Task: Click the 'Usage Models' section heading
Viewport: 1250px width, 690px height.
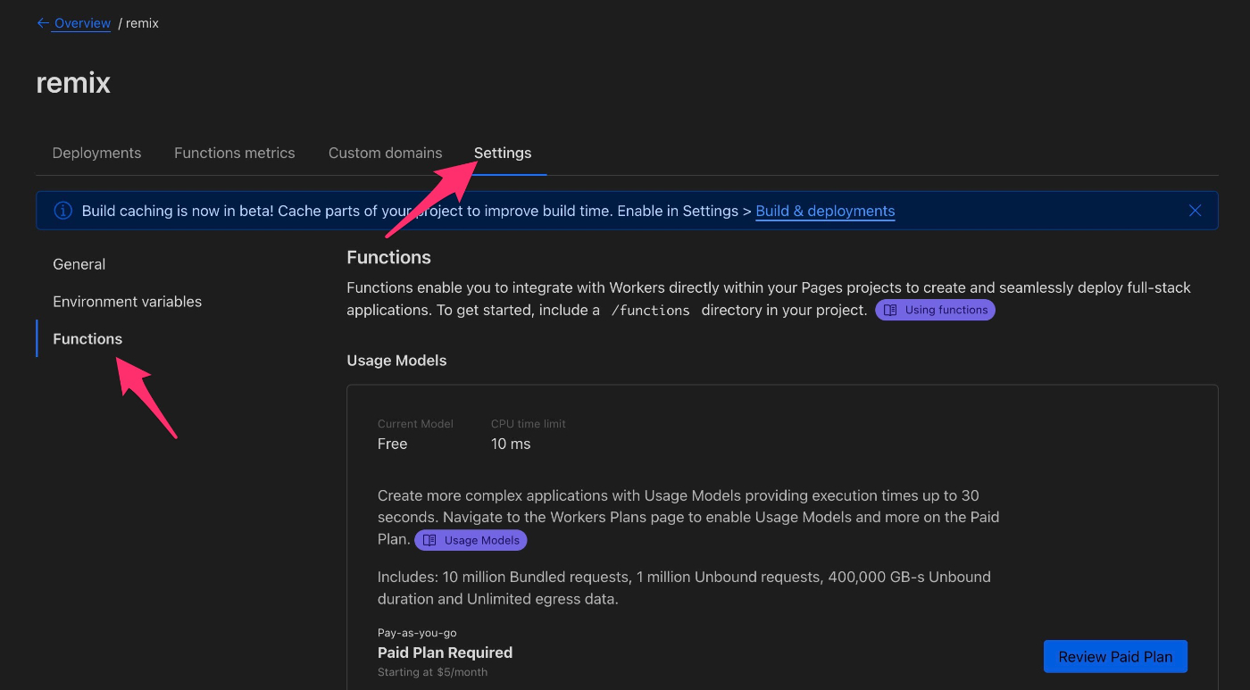Action: tap(396, 361)
